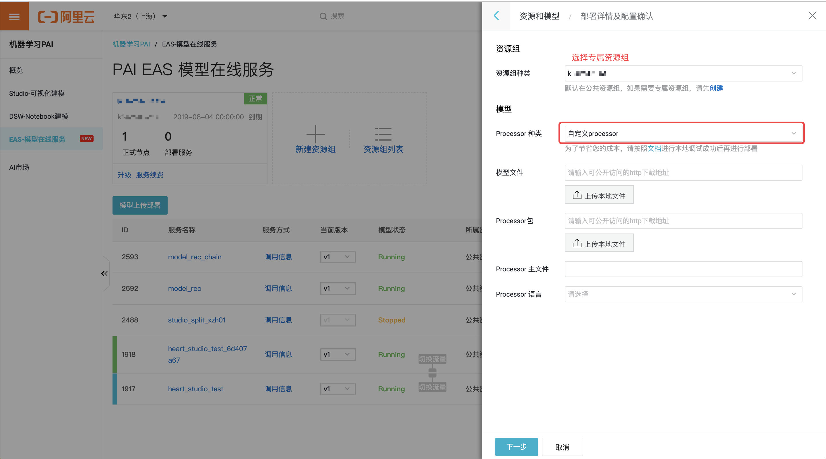Click the 服务续费 link
826x459 pixels.
coord(150,175)
